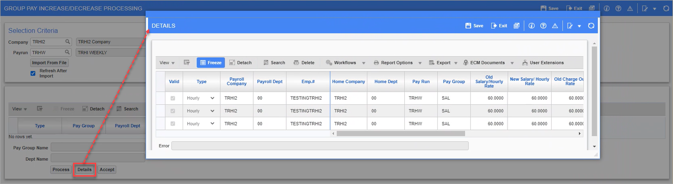Screen dimensions: 673x184
Task: Click the multiple-windows icon in the Group Pay header
Action: pos(592,8)
